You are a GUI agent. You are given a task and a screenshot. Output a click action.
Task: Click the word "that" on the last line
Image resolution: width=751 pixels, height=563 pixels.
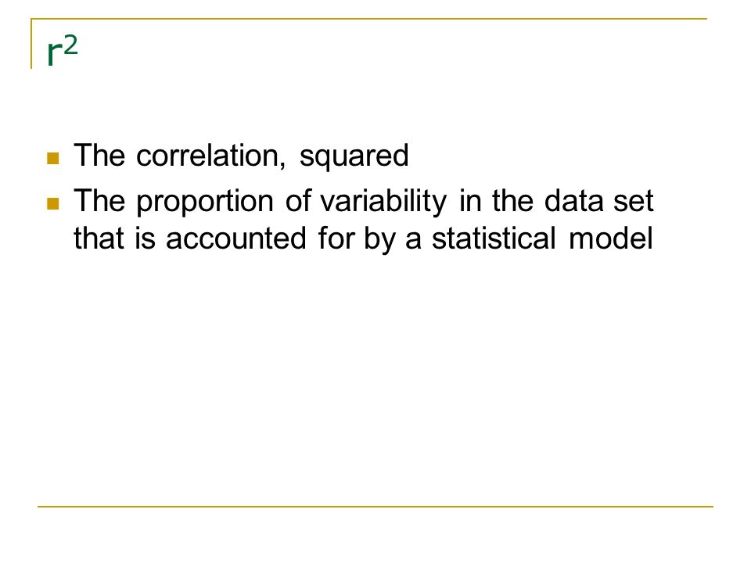click(x=99, y=238)
